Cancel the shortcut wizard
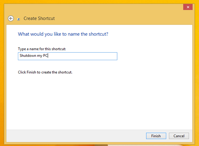The width and height of the screenshot is (199, 146). pyautogui.click(x=179, y=136)
